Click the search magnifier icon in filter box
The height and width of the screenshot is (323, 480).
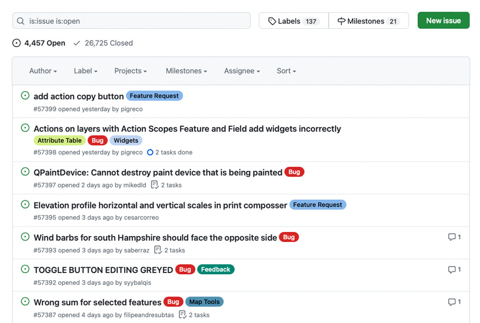(21, 21)
